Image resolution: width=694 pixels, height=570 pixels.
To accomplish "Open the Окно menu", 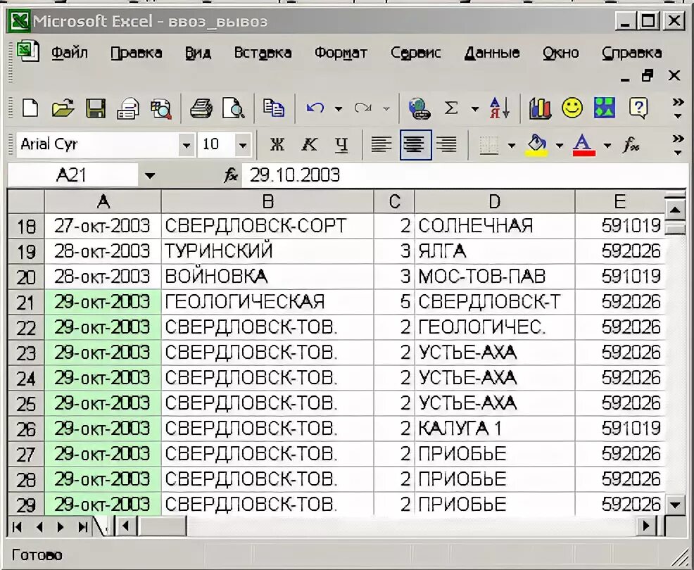I will coord(561,53).
